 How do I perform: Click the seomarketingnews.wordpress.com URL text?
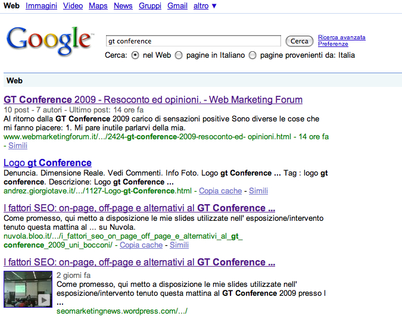click(x=121, y=311)
